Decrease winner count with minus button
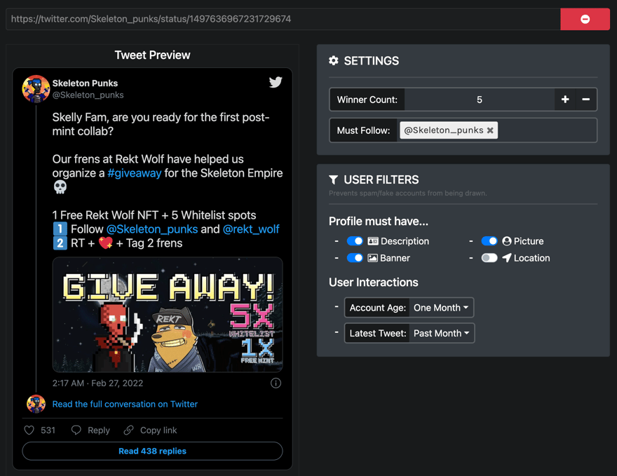 pyautogui.click(x=586, y=100)
